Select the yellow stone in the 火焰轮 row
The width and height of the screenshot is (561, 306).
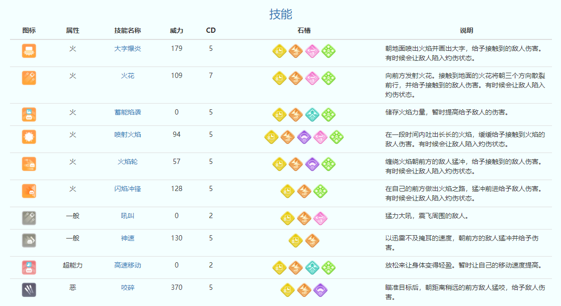click(280, 164)
